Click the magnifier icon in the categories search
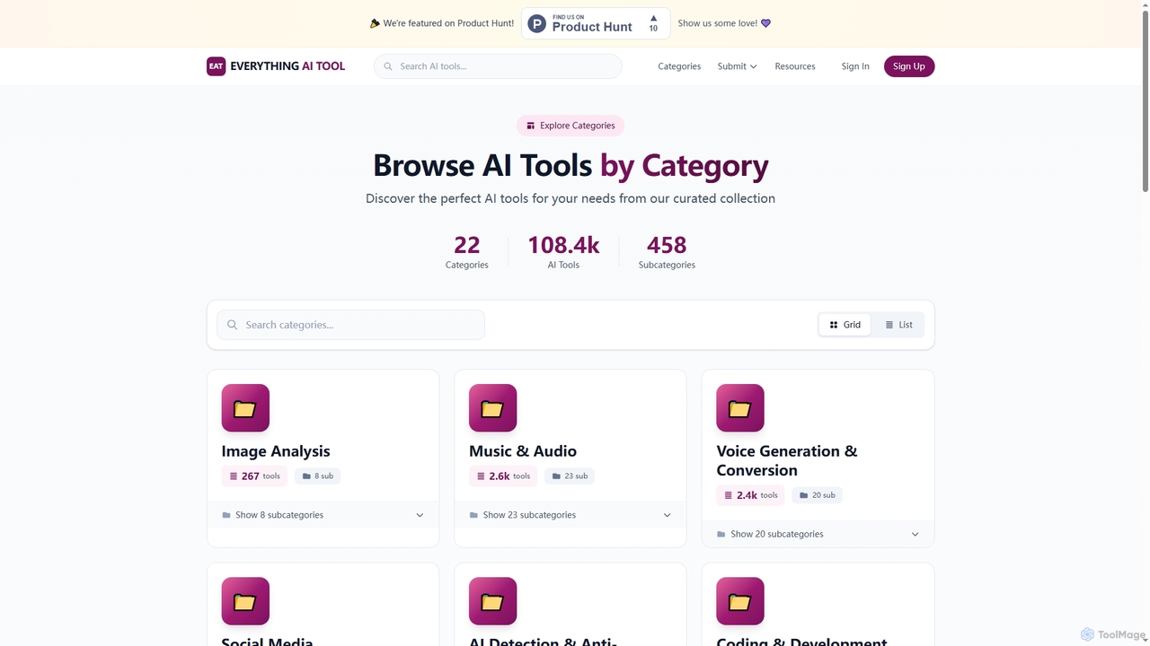 pos(233,325)
